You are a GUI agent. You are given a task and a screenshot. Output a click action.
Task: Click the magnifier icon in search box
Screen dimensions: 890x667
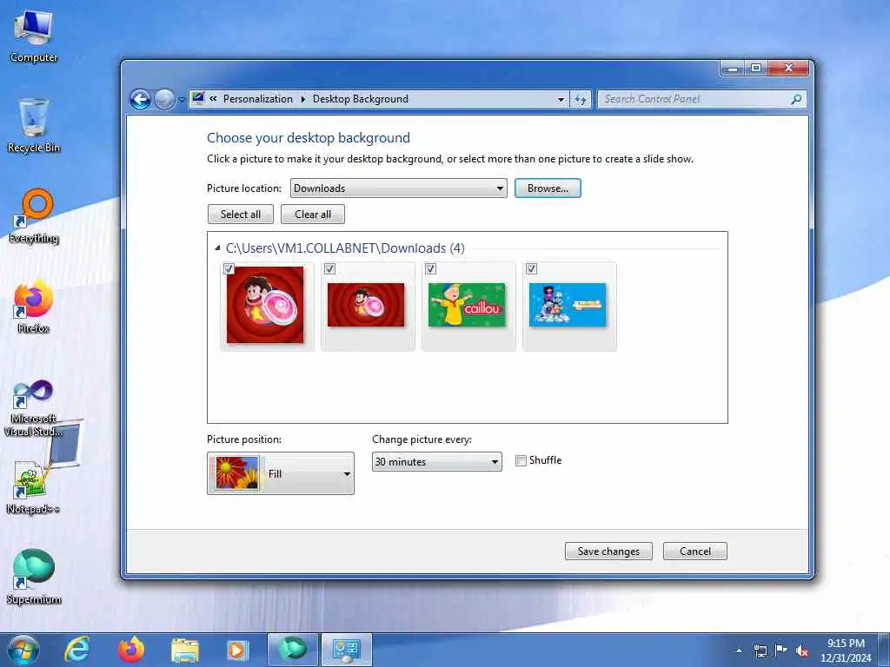[796, 99]
